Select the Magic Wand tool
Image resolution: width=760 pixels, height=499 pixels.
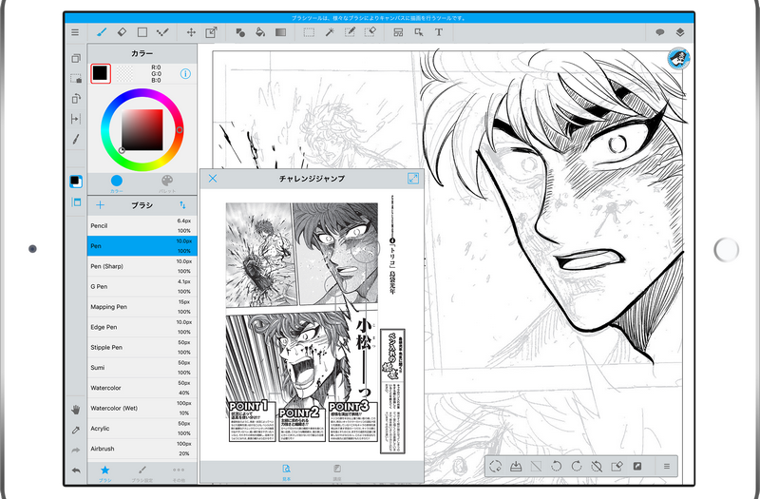pyautogui.click(x=330, y=32)
